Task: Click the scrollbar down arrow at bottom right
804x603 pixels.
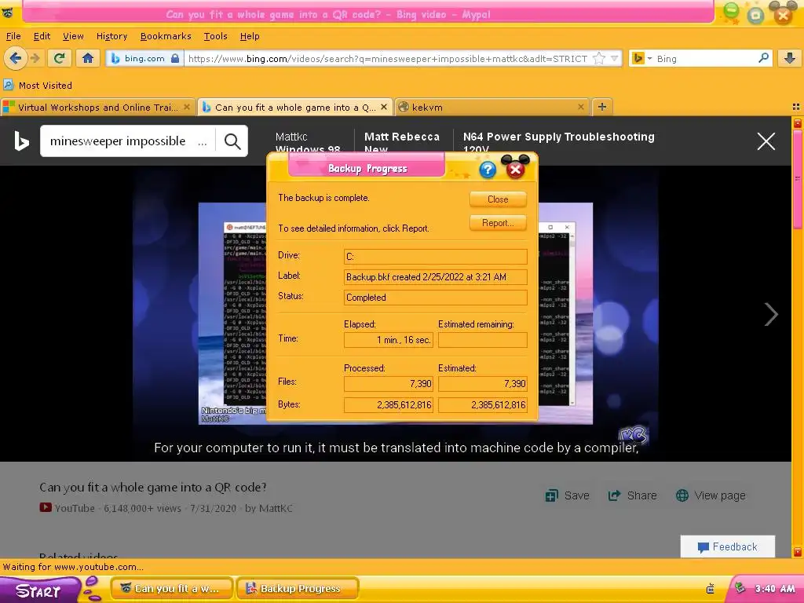Action: pyautogui.click(x=798, y=552)
